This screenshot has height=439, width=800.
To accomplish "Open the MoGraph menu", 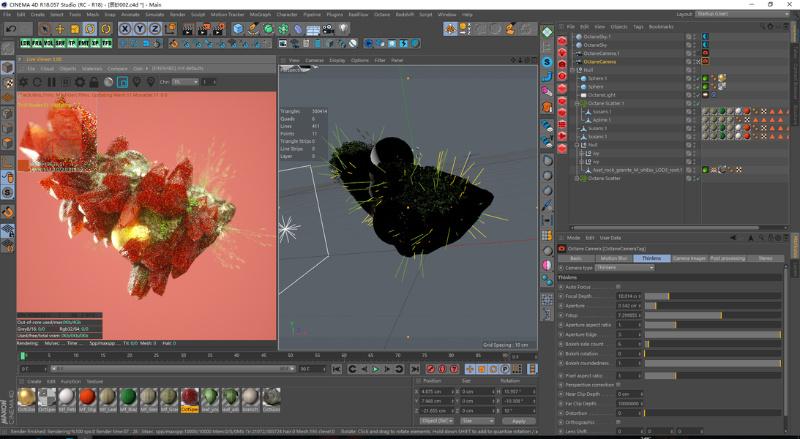I will [261, 15].
